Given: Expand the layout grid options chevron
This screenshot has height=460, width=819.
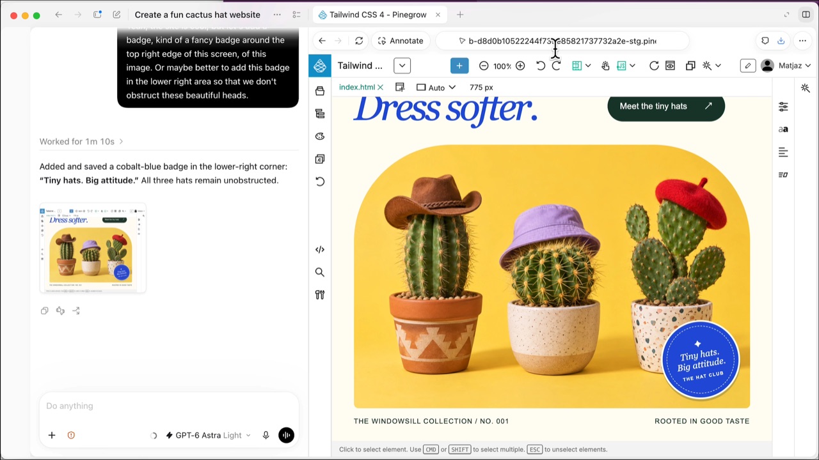Looking at the screenshot, I should [588, 66].
